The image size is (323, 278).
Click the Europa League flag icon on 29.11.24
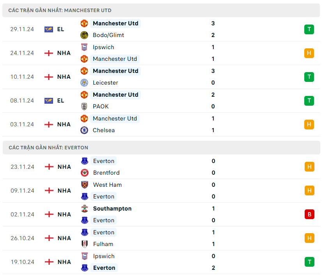click(x=49, y=29)
